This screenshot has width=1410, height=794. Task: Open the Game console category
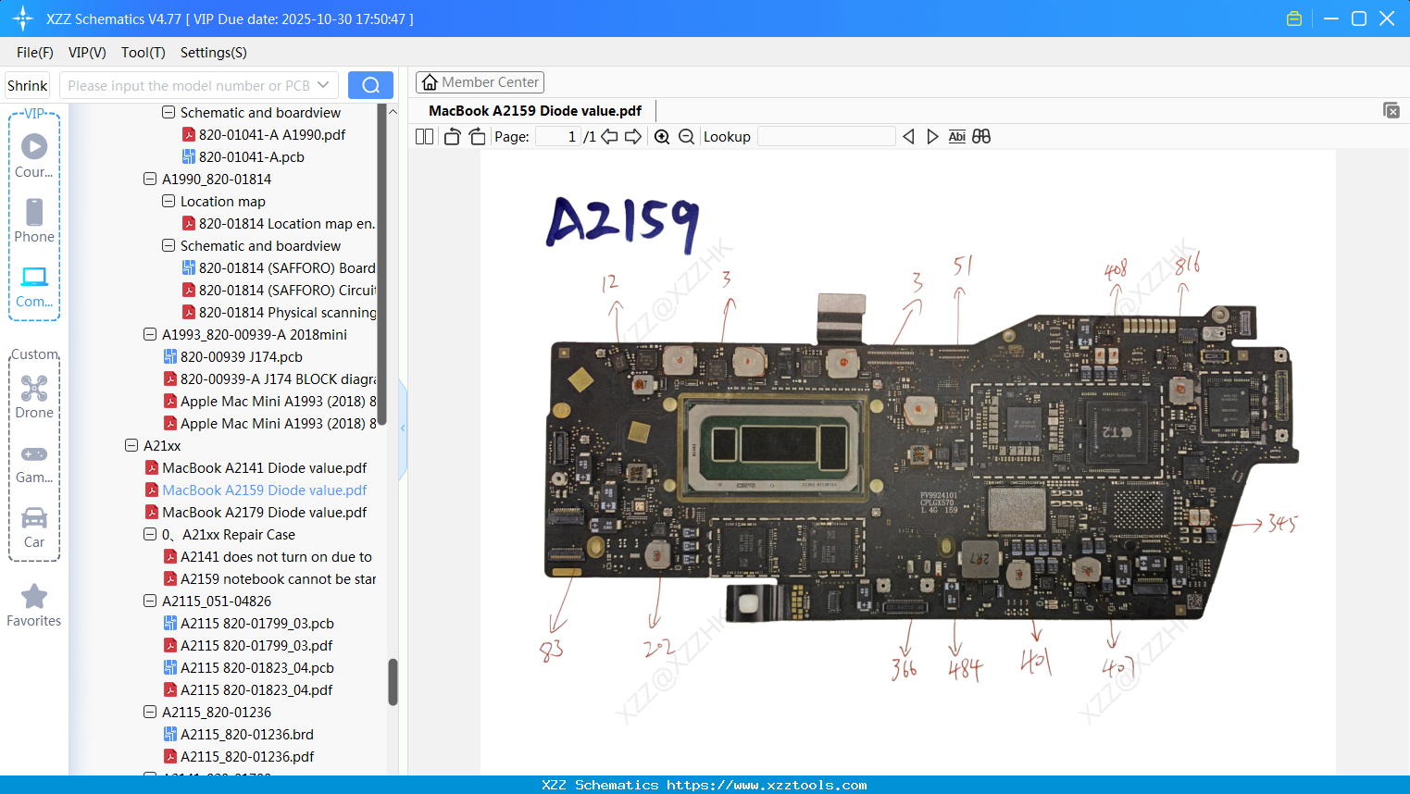click(x=34, y=463)
